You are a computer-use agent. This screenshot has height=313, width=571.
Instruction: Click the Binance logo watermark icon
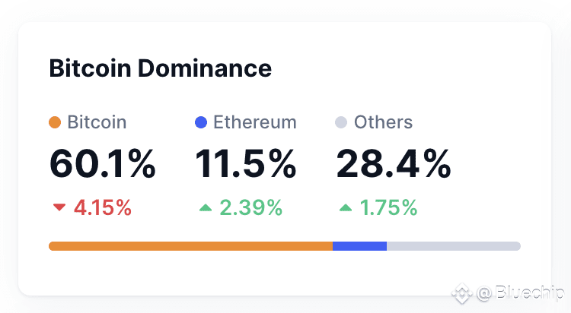(x=462, y=293)
